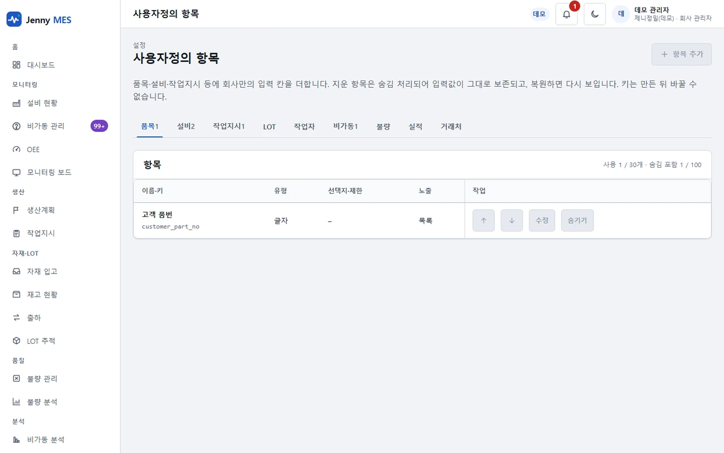The height and width of the screenshot is (453, 724).
Task: Switch to the LOT tab
Action: pyautogui.click(x=269, y=126)
